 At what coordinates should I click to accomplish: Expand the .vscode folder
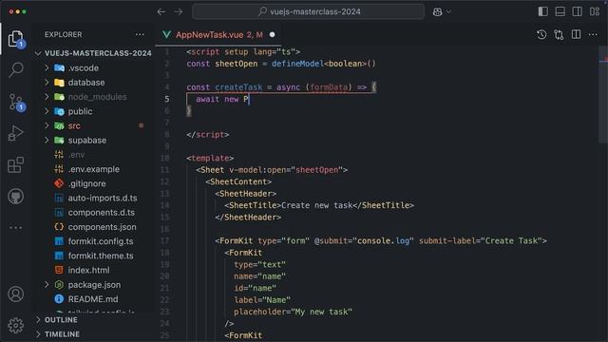(x=47, y=67)
